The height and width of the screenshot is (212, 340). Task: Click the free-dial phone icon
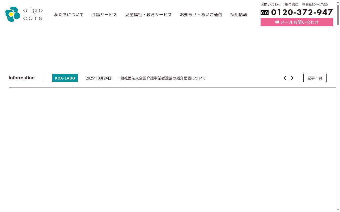pos(265,12)
